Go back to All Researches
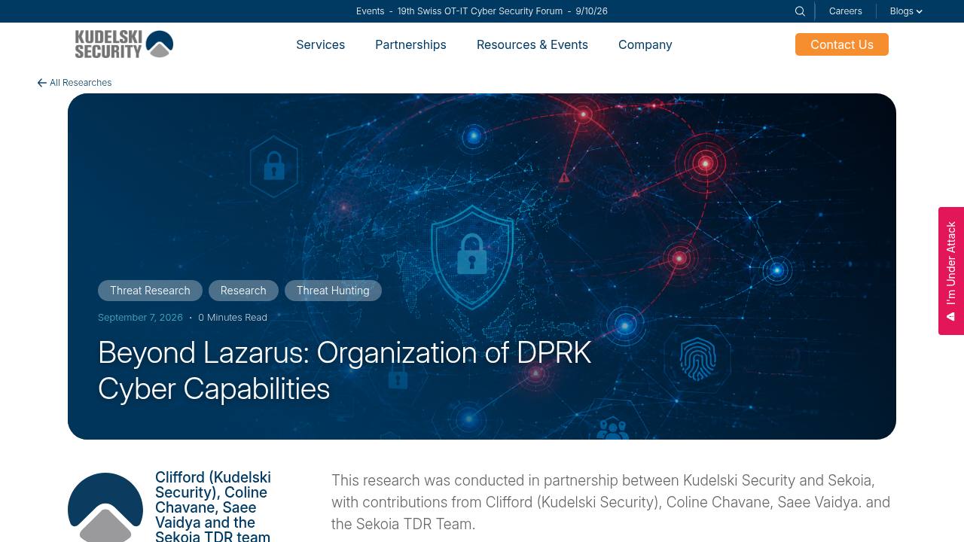964x542 pixels. 75,83
